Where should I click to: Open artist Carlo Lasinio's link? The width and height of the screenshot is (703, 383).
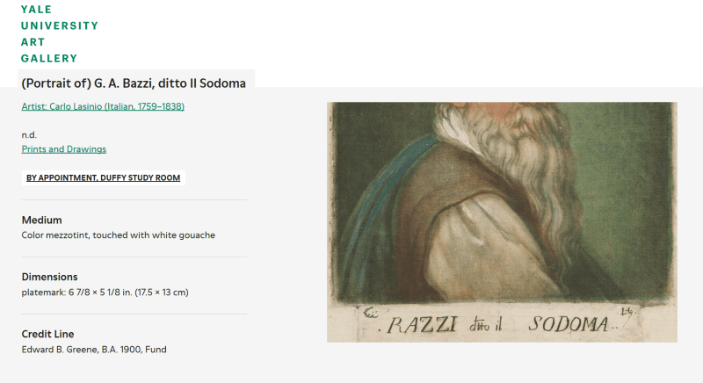(x=103, y=106)
